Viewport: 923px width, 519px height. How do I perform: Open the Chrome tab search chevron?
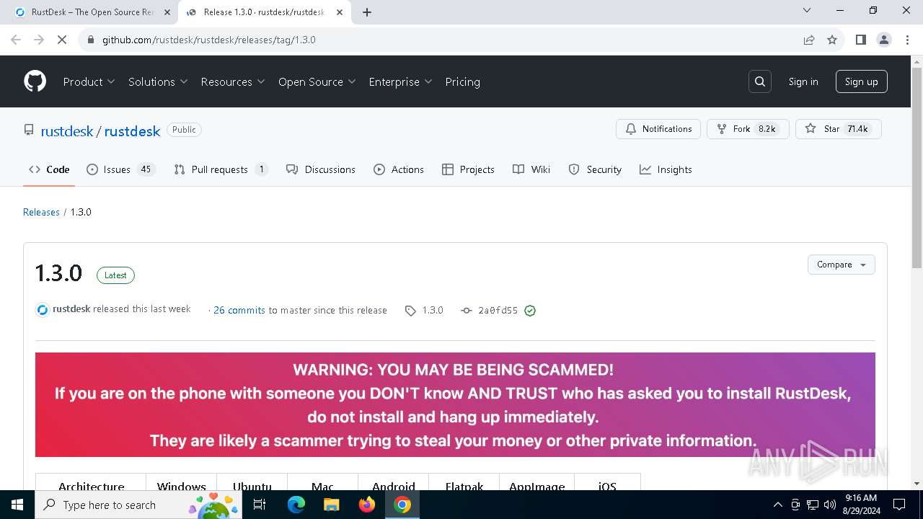807,11
